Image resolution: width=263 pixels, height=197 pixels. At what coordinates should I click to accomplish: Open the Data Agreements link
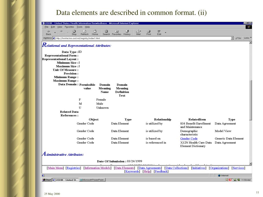click(x=150, y=168)
